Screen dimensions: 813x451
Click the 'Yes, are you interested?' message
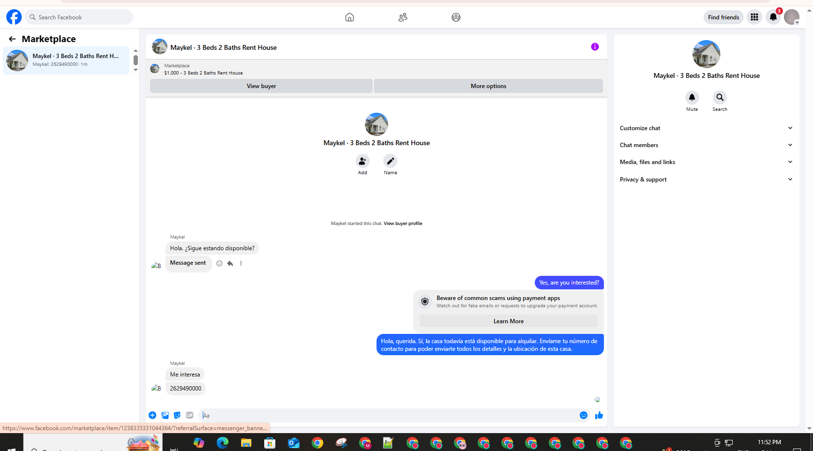pos(569,283)
